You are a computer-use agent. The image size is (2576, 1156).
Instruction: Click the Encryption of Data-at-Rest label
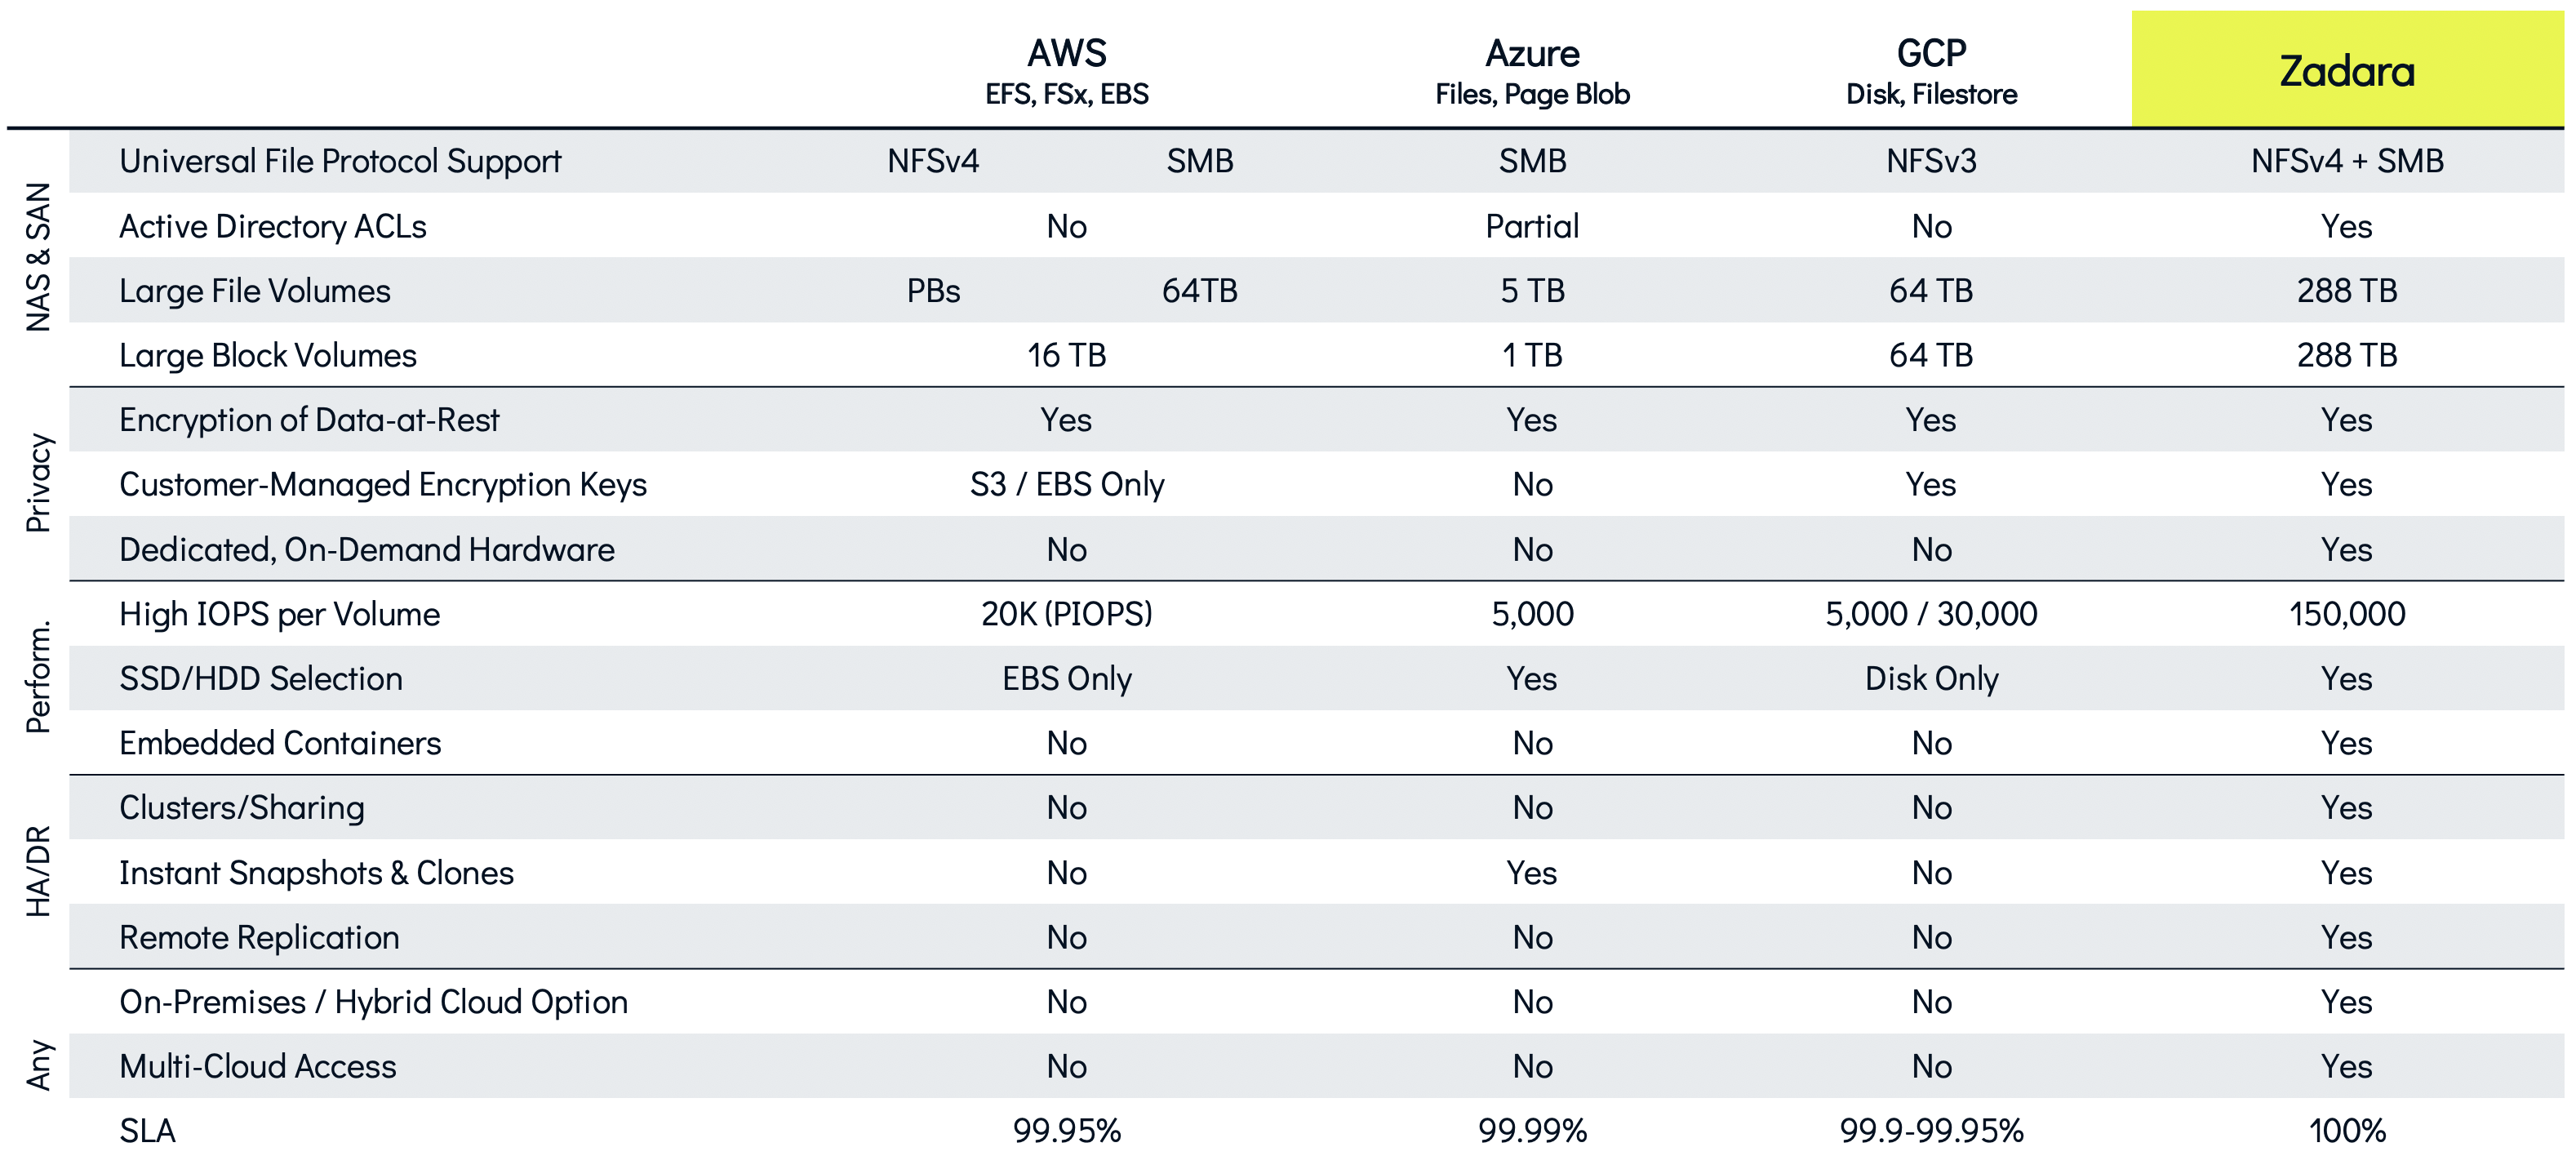309,420
